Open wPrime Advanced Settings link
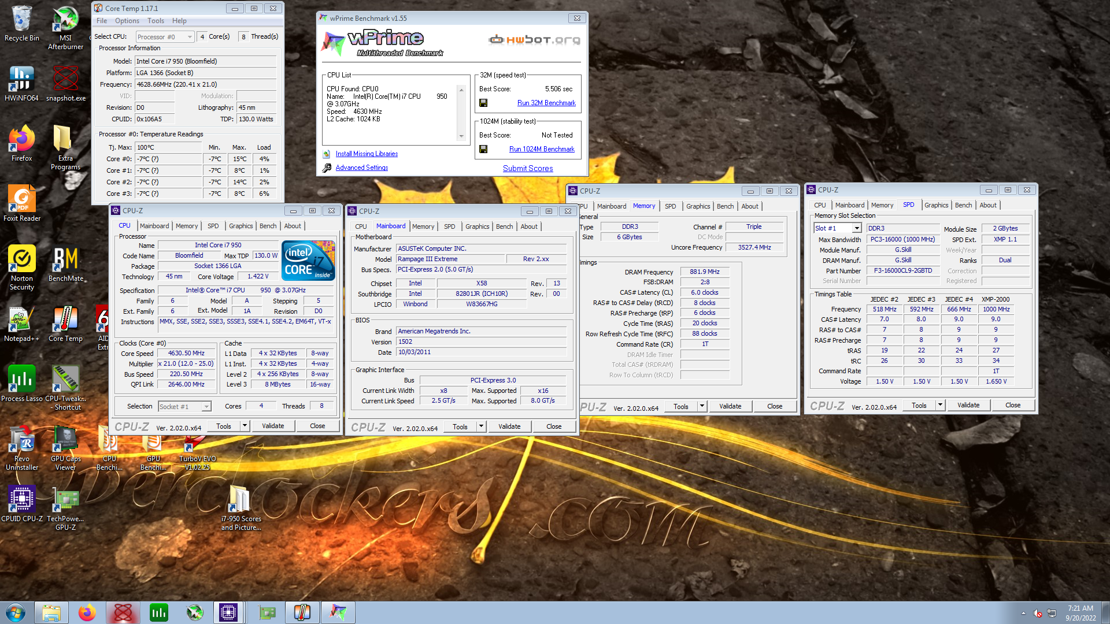The image size is (1110, 624). click(x=362, y=168)
